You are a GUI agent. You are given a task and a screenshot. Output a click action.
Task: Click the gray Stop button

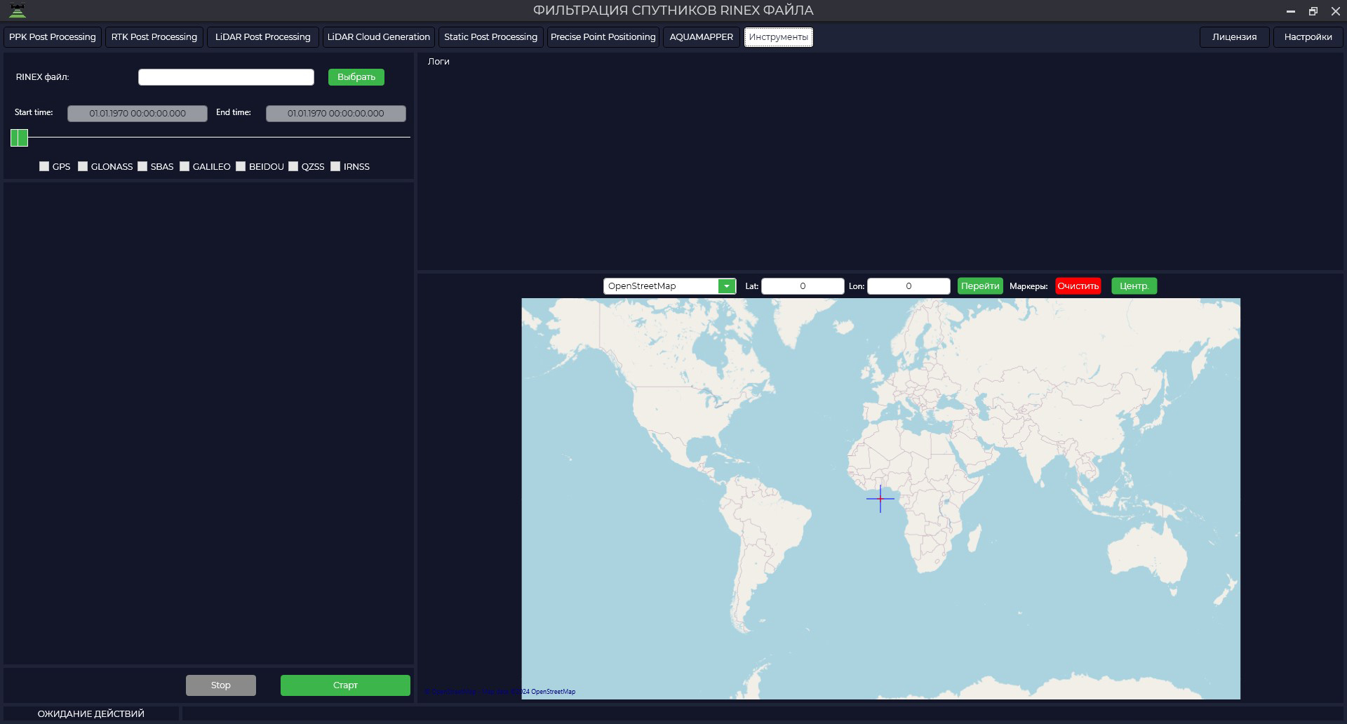point(221,685)
